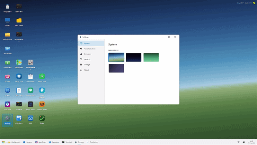Show the About settings page
The height and width of the screenshot is (145, 257).
coord(91,70)
